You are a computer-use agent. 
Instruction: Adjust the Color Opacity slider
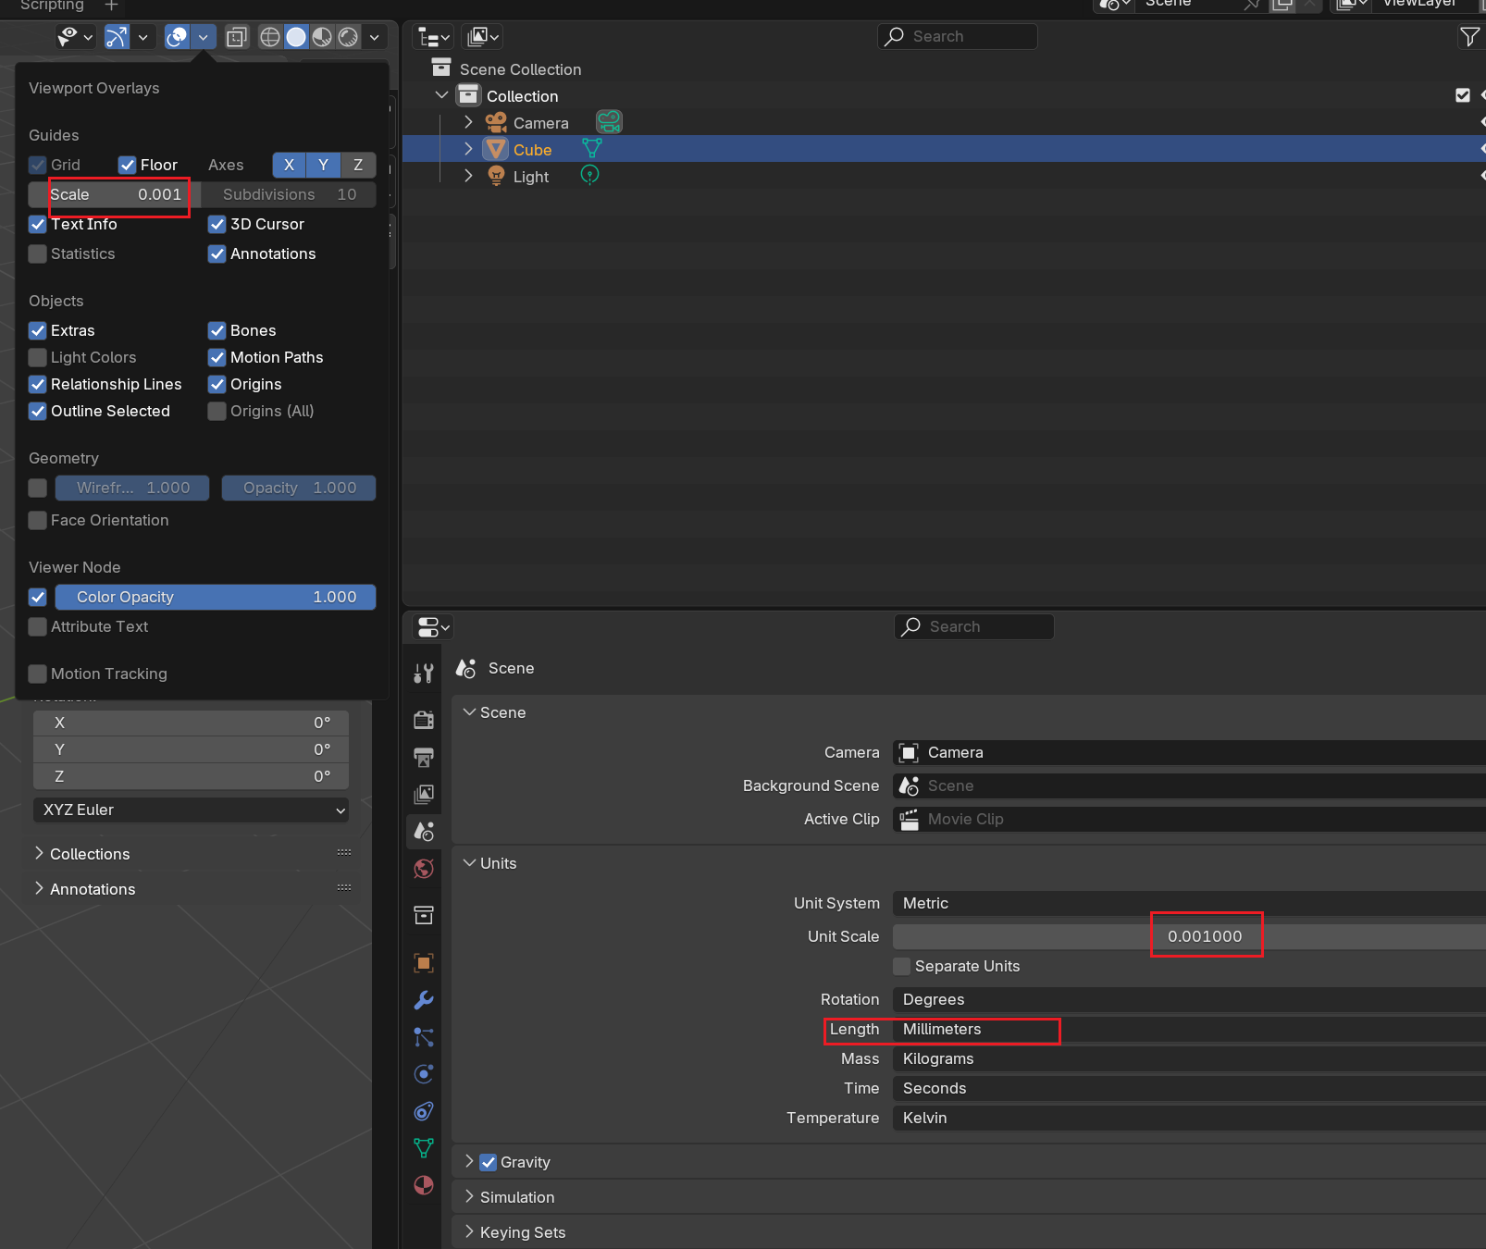[216, 597]
